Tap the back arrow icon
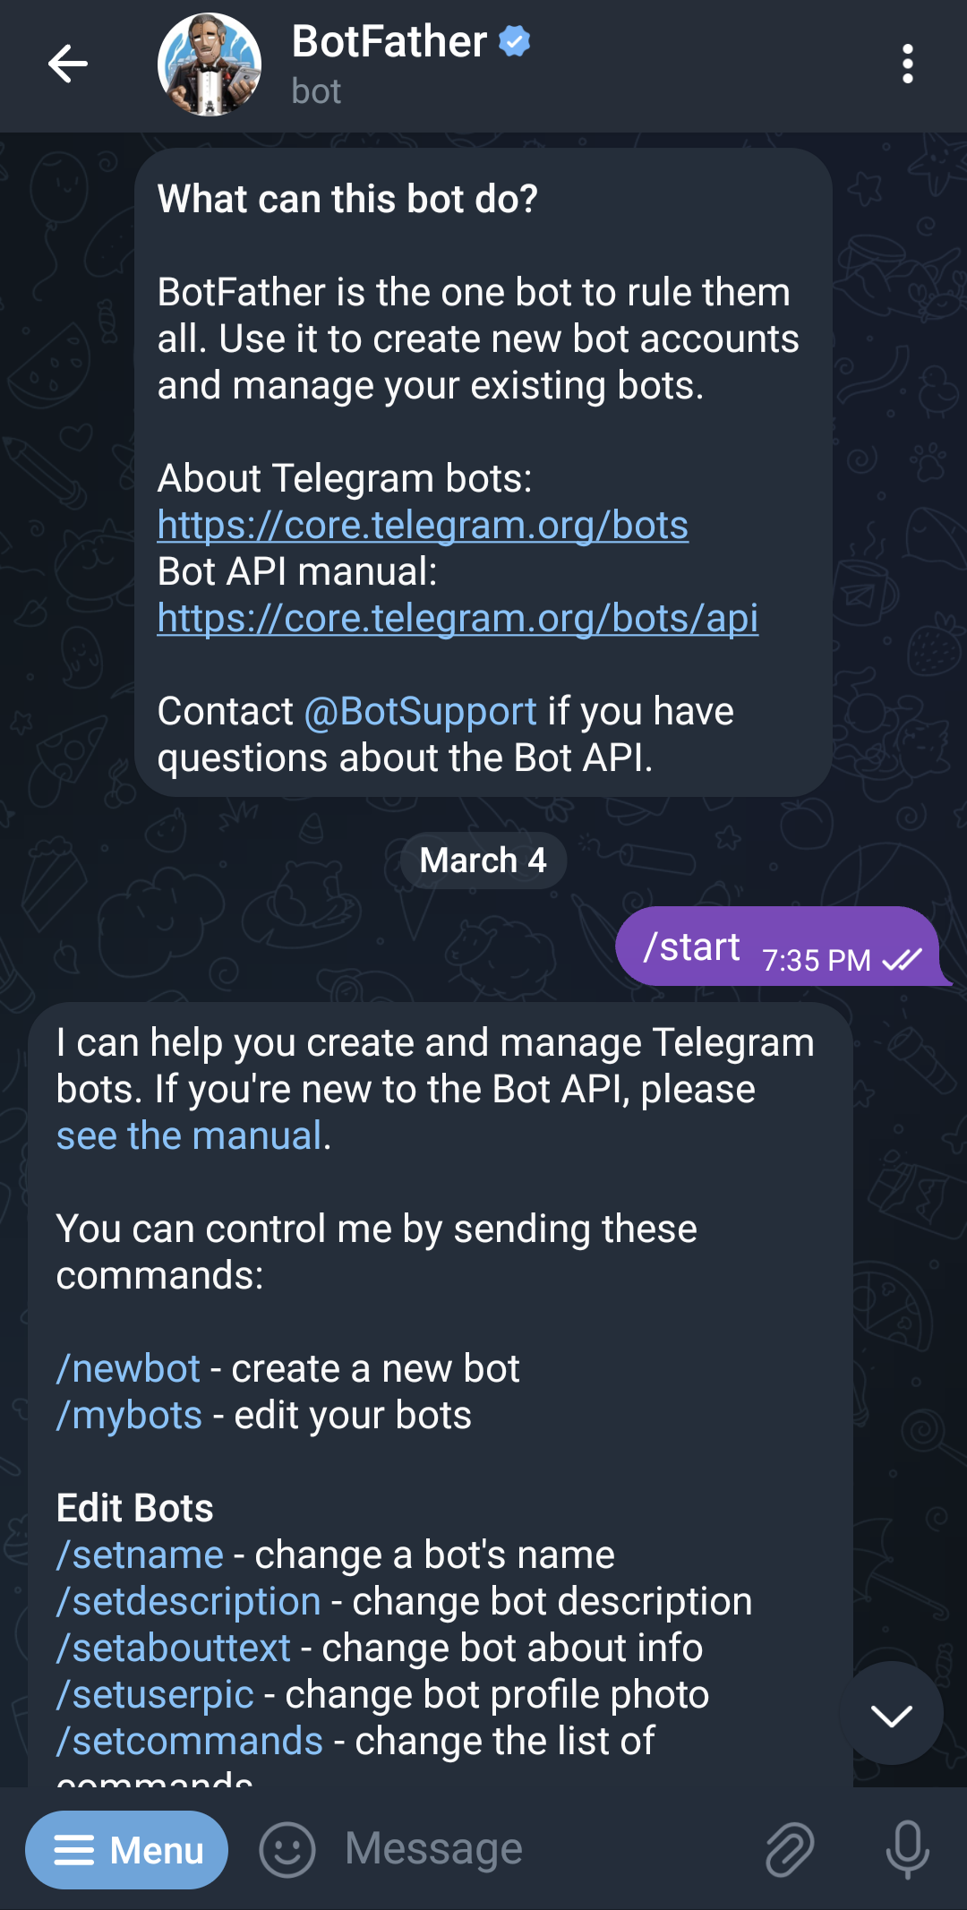This screenshot has height=1910, width=967. (x=68, y=64)
